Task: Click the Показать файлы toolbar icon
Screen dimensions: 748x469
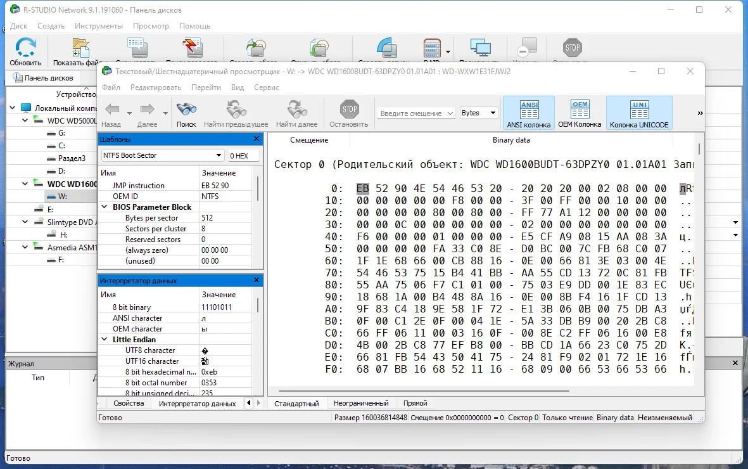Action: point(80,48)
